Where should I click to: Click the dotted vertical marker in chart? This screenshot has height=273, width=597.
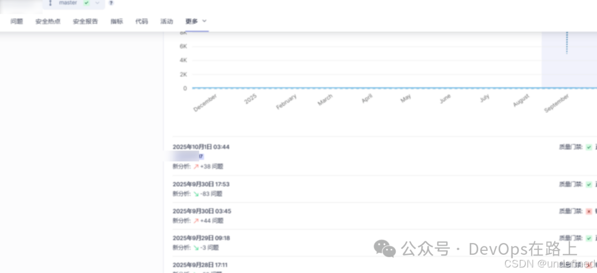[567, 43]
